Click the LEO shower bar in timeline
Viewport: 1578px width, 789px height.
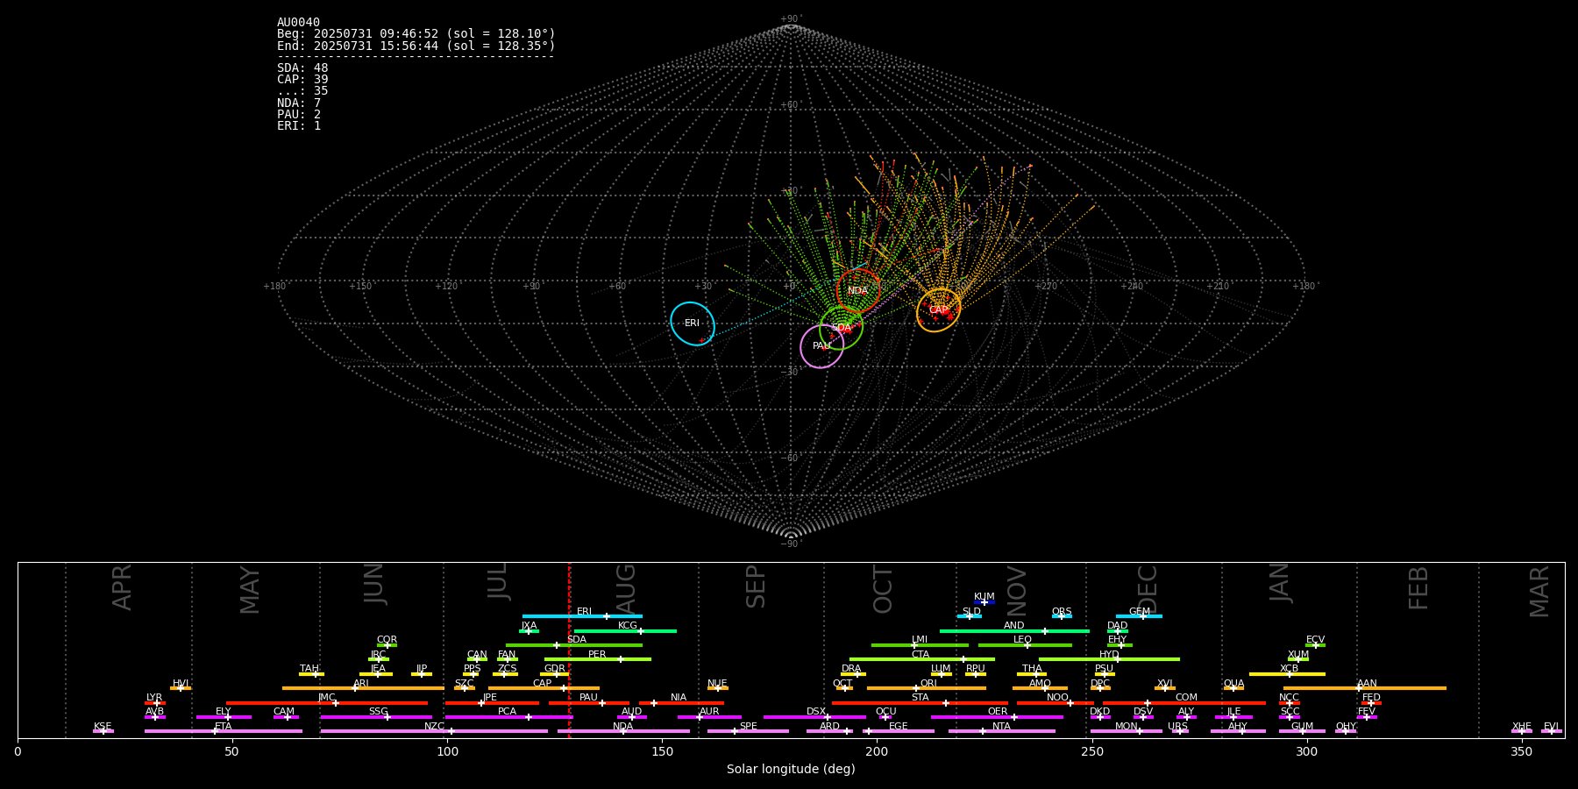coord(1025,645)
